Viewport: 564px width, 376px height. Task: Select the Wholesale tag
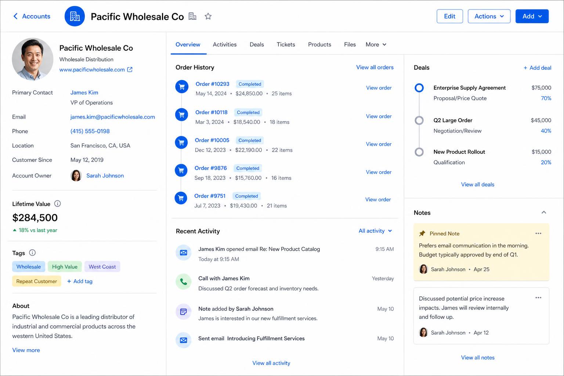click(29, 267)
